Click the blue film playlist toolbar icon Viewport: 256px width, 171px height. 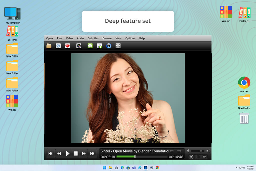[x=109, y=46]
